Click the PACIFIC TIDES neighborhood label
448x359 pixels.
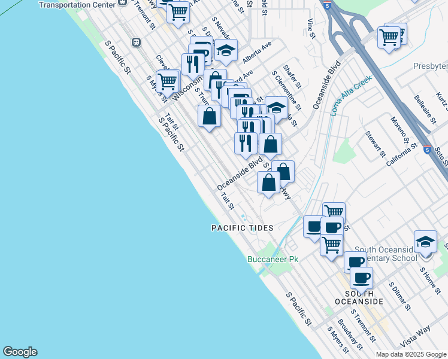(242, 228)
